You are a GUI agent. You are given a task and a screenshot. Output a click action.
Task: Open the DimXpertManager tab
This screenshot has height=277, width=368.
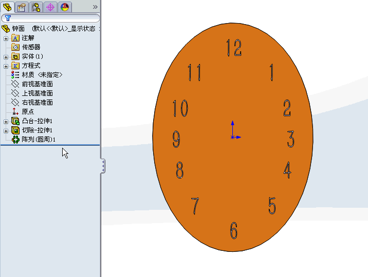coord(50,7)
